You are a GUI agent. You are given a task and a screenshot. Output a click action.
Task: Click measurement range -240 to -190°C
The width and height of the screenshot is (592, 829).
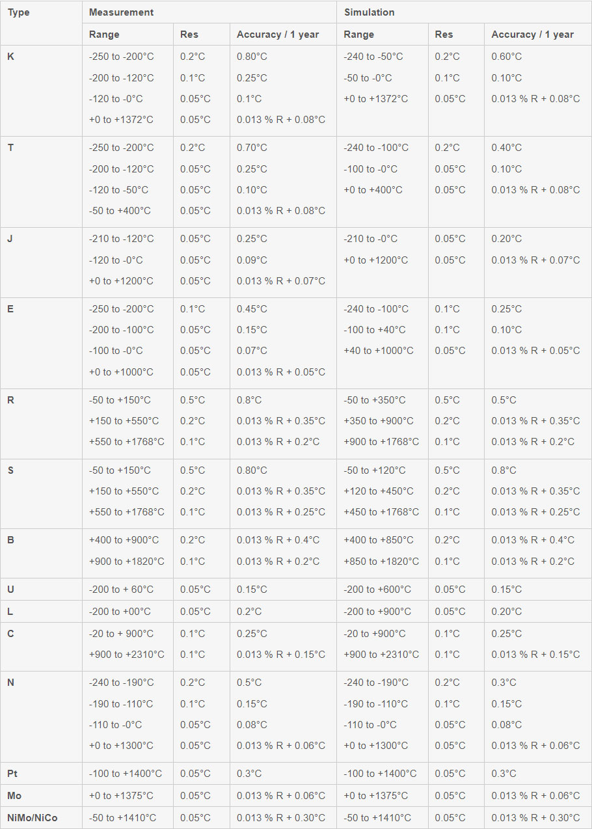pos(122,682)
